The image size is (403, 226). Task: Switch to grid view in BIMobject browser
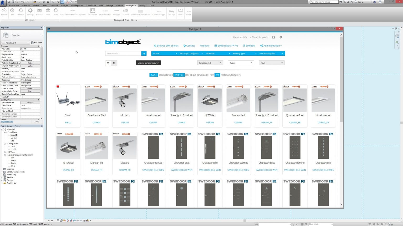114,63
